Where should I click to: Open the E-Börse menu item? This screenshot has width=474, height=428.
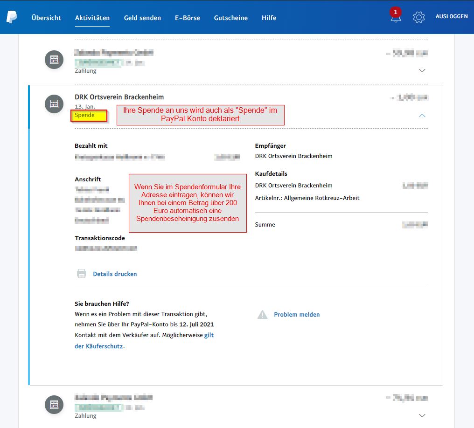tap(188, 18)
